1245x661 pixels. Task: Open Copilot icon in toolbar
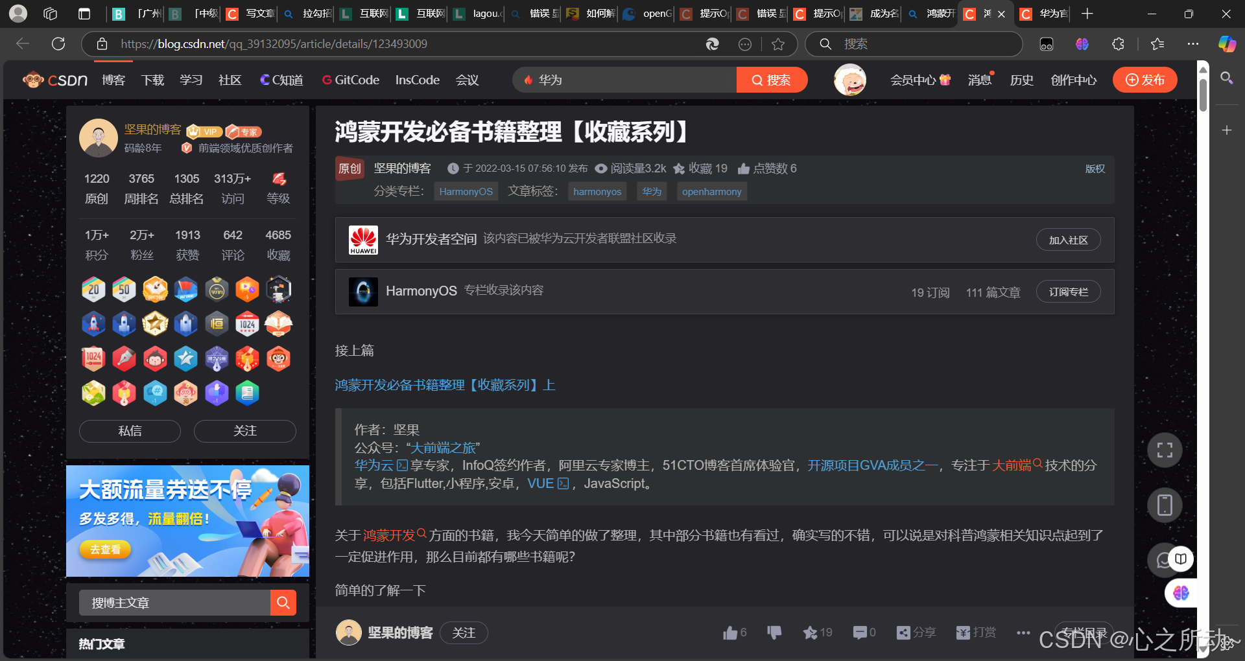[x=1227, y=44]
